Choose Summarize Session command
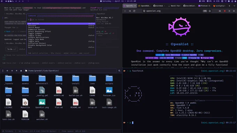 tap(61, 30)
